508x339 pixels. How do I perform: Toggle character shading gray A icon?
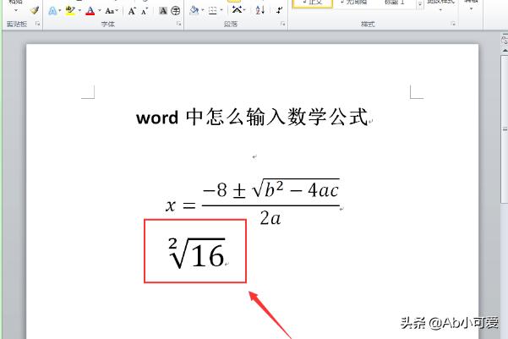pyautogui.click(x=163, y=11)
